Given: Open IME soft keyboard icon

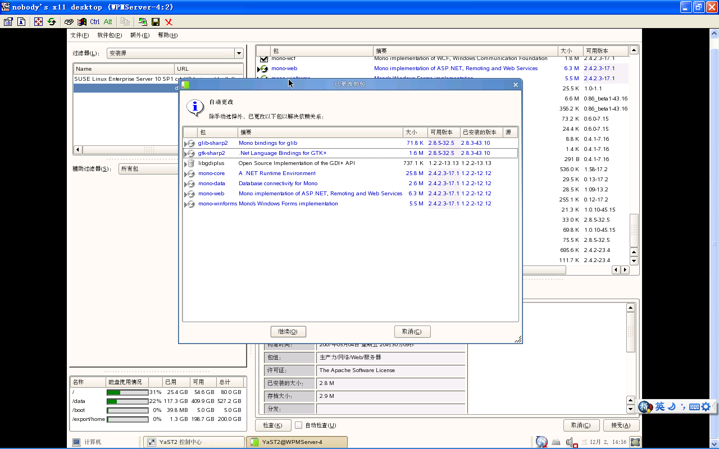Looking at the screenshot, I should [694, 406].
